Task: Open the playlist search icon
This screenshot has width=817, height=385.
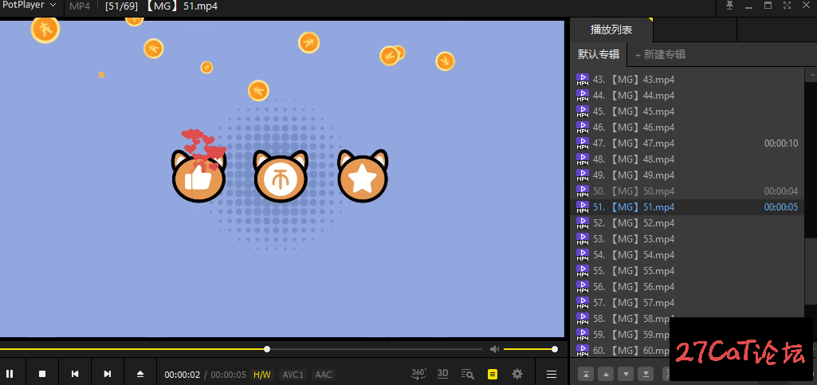Action: coord(468,374)
